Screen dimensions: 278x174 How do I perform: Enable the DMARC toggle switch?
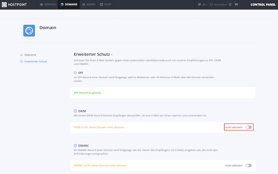point(248,166)
